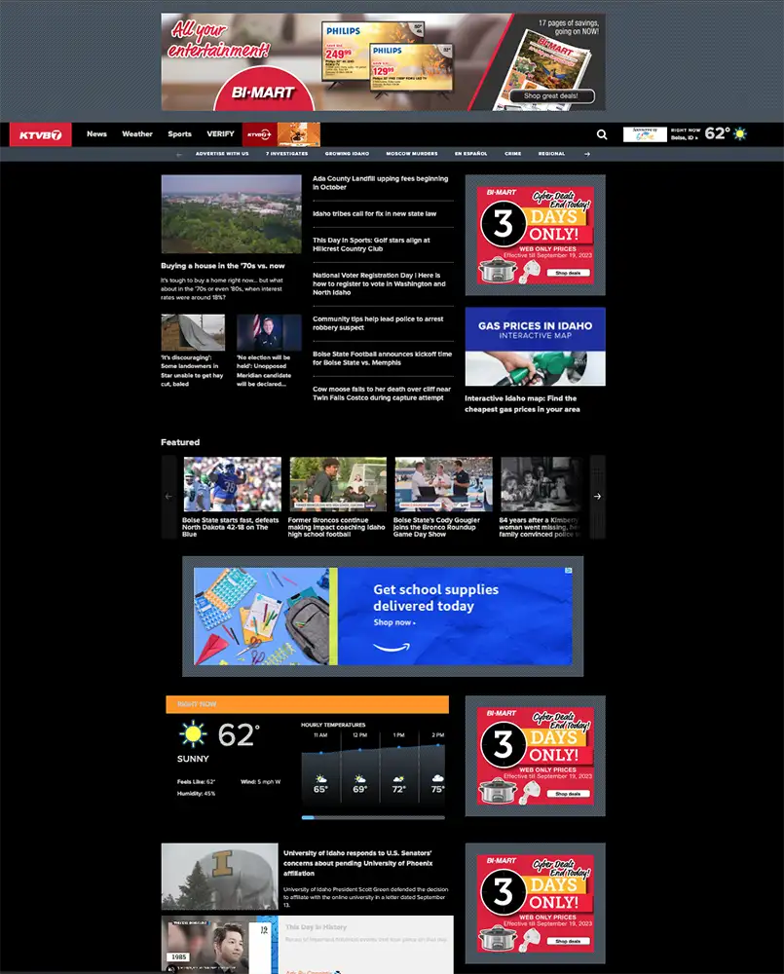784x974 pixels.
Task: Click Gas Prices in Idaho map image
Action: coord(535,347)
